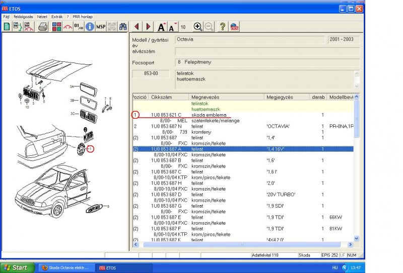Click the darab column header

pos(318,97)
